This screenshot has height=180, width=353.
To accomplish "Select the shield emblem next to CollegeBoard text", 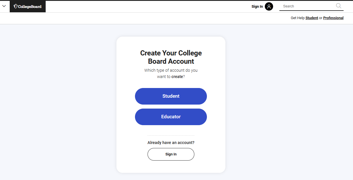I will tap(15, 6).
